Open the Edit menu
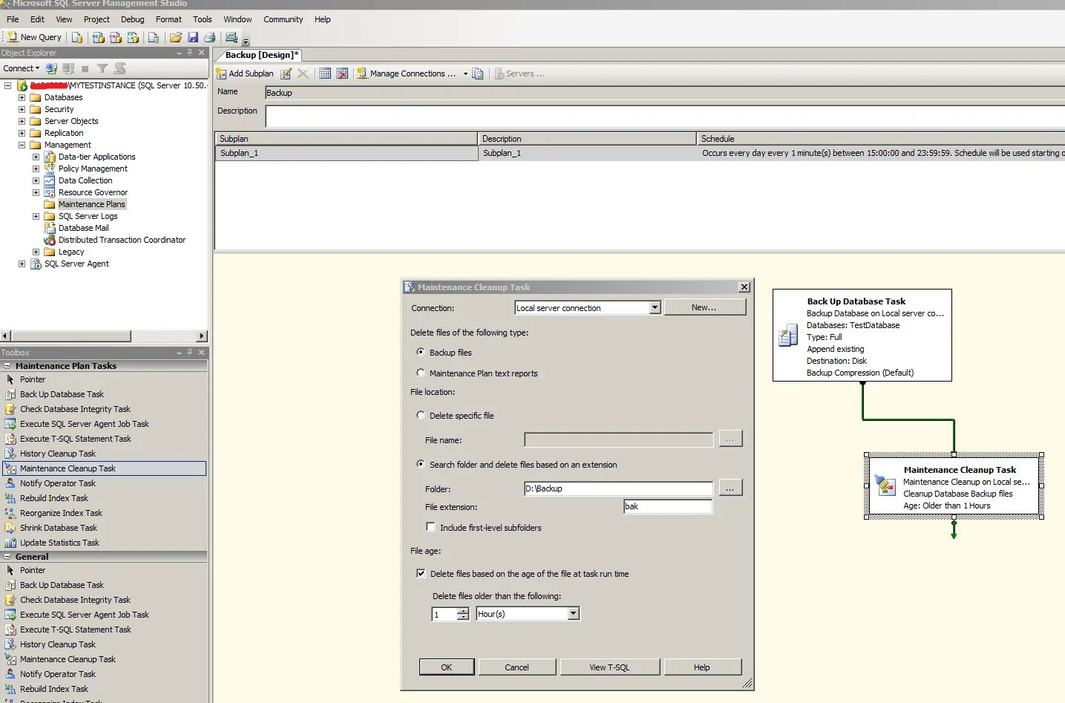The width and height of the screenshot is (1065, 703). (37, 19)
